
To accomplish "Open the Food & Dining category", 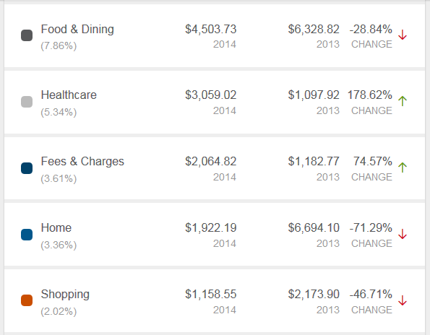I will coord(77,30).
